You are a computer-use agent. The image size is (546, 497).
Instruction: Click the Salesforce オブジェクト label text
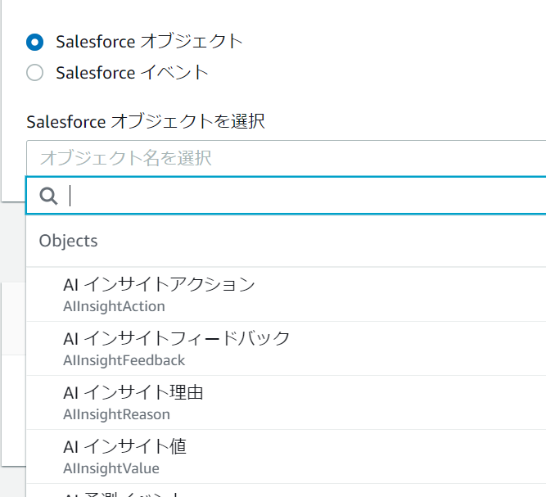(149, 41)
